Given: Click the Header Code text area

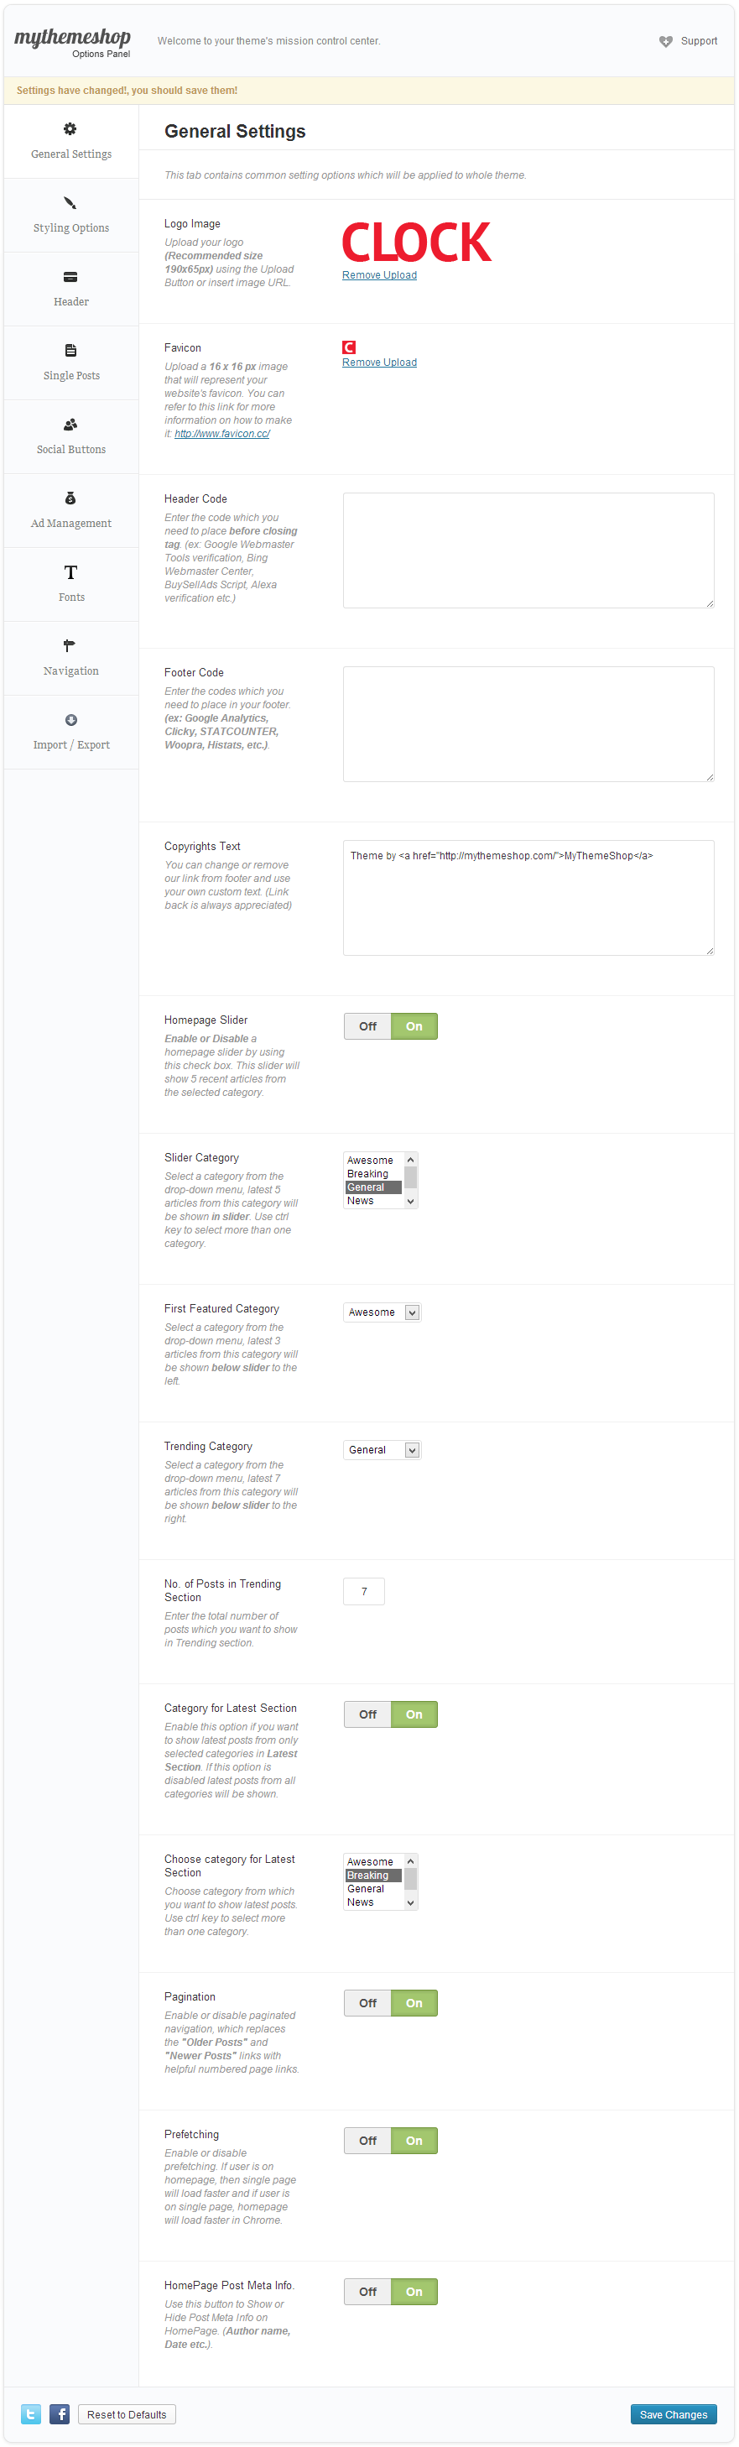Looking at the screenshot, I should tap(528, 550).
